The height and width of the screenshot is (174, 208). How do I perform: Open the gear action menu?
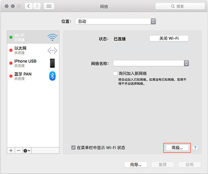(x=27, y=151)
